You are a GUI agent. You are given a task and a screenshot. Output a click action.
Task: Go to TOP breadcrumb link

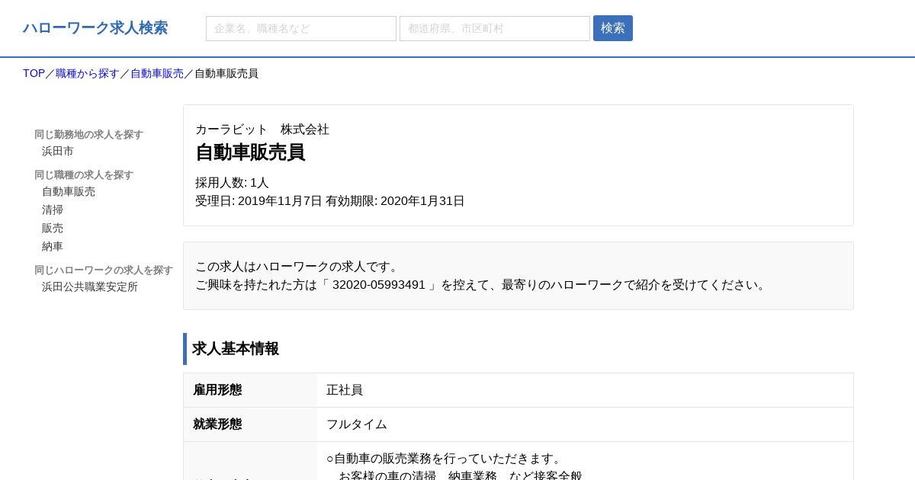pos(34,73)
